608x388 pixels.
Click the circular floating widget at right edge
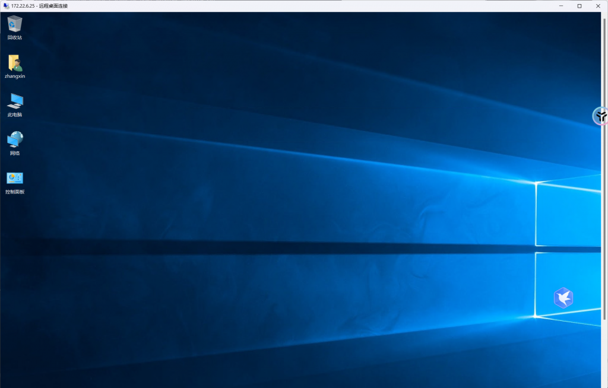click(600, 116)
